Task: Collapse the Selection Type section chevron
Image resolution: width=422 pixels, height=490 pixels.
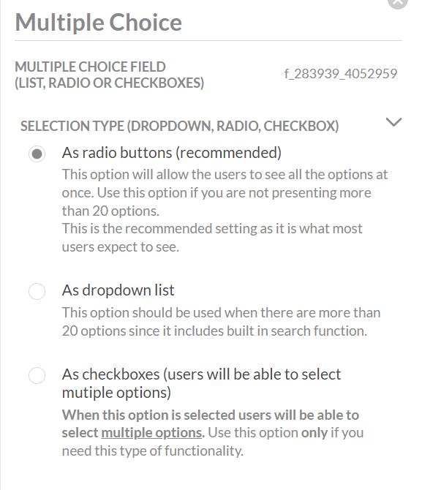Action: click(x=393, y=122)
